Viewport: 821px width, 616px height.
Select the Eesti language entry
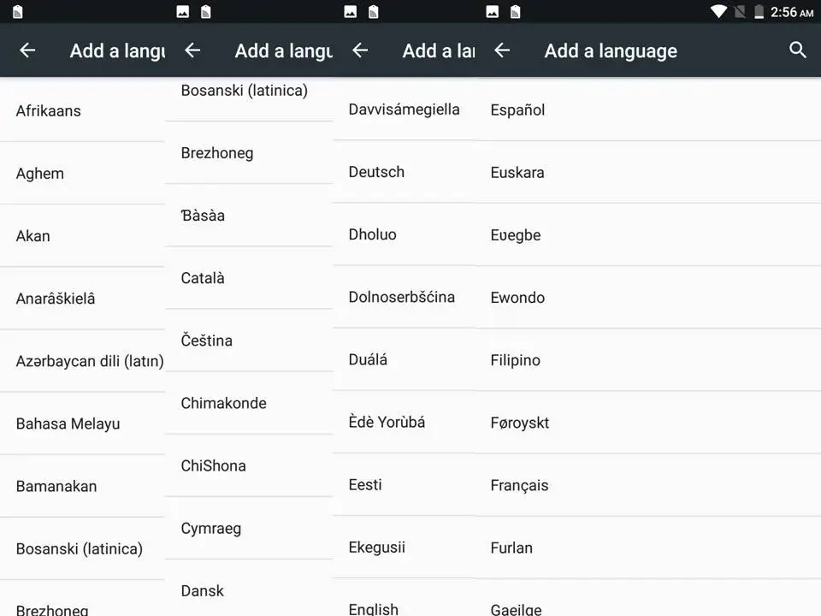coord(365,484)
